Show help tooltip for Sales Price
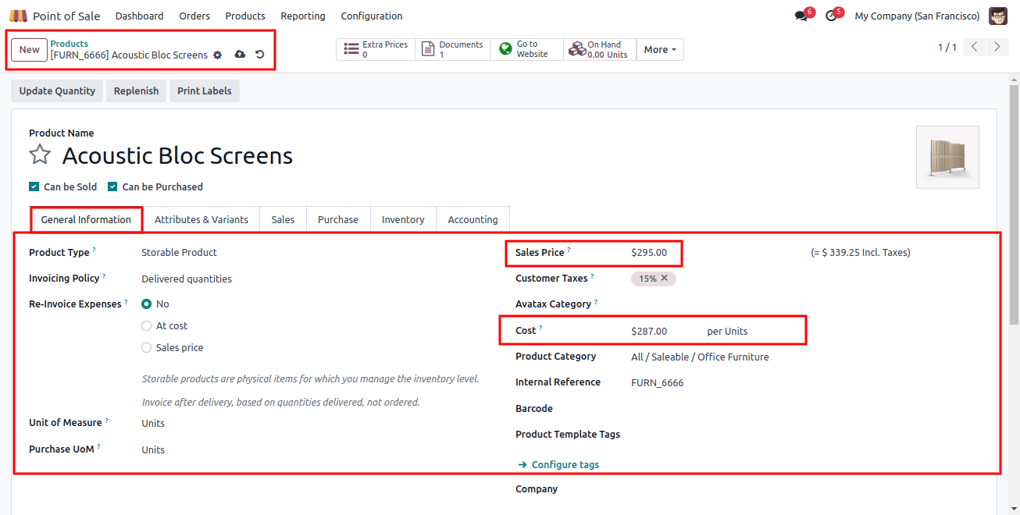The width and height of the screenshot is (1020, 515). 569,250
